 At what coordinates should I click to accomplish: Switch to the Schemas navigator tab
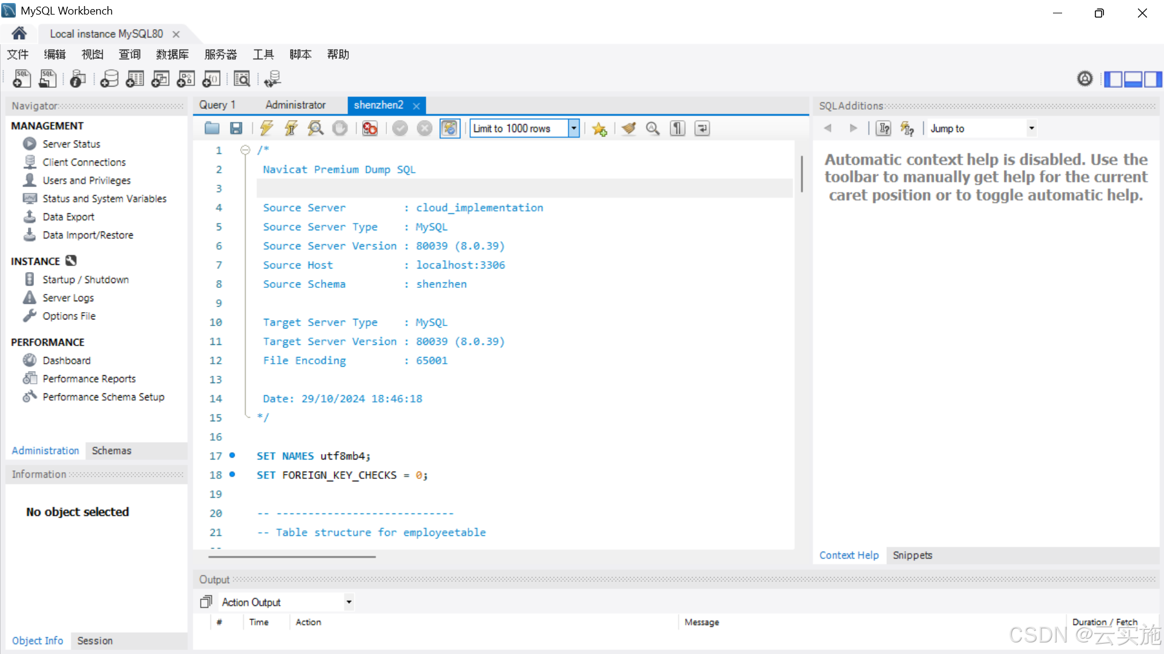(x=112, y=450)
